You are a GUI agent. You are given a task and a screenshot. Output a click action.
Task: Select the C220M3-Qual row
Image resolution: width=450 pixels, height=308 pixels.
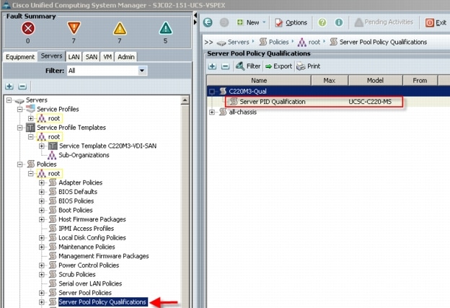click(328, 92)
